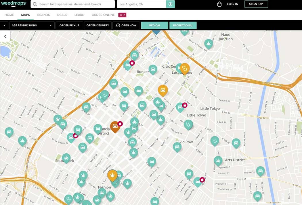Viewport: 302px width, 205px height.
Task: Open the doctor pin near Skid Row
Action: tap(215, 141)
